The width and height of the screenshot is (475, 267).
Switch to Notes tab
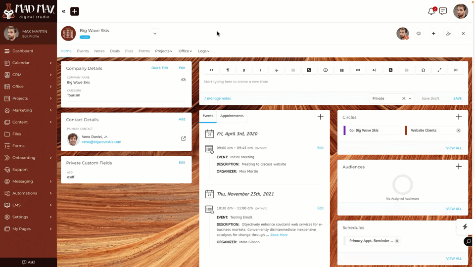click(x=99, y=51)
